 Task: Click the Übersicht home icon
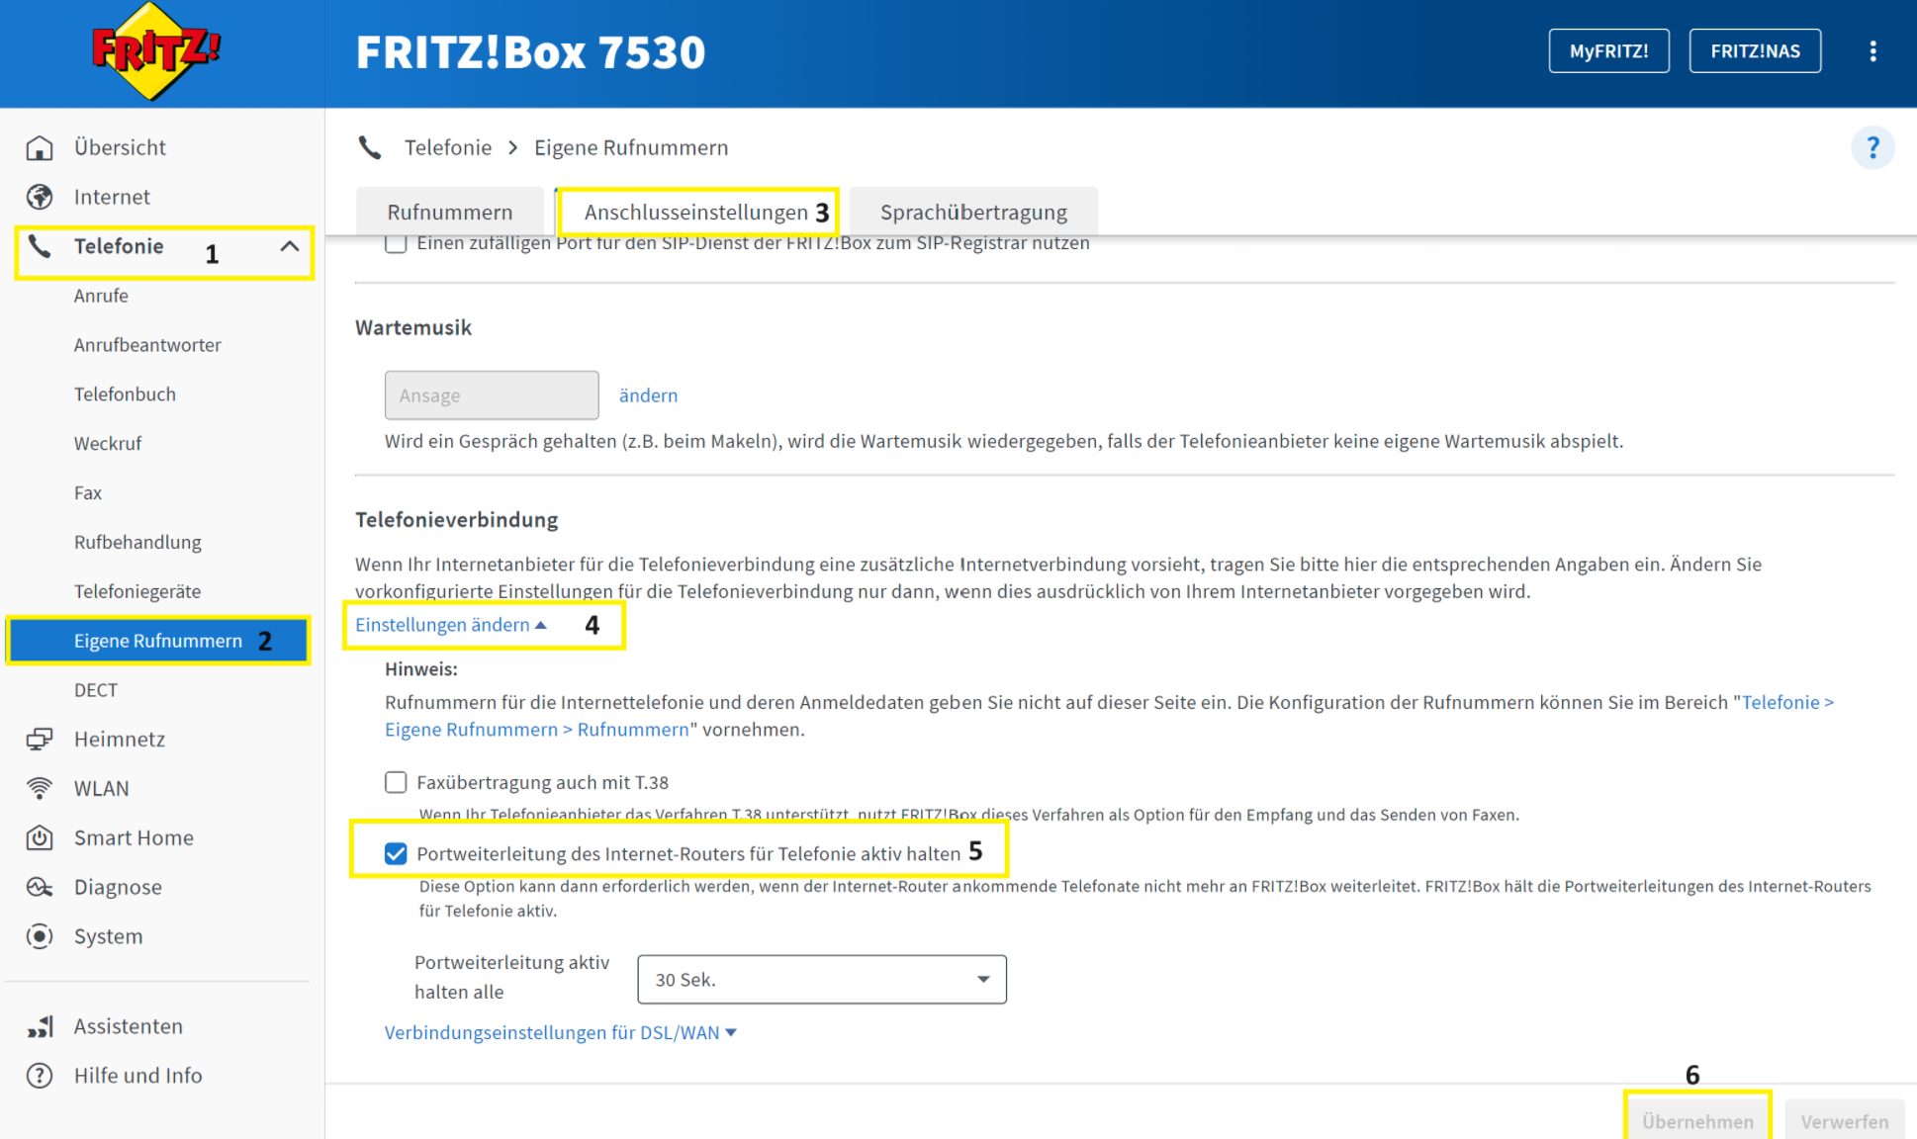point(40,147)
